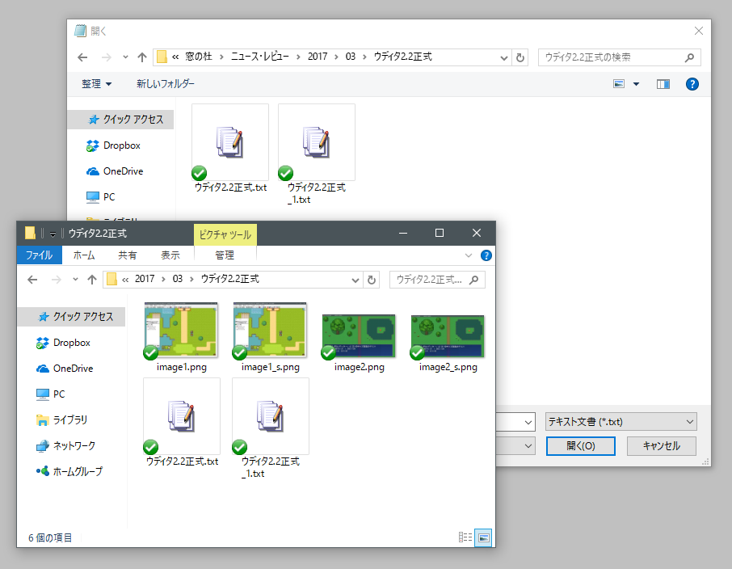Open Explorer window help
Viewport: 732px width, 569px height.
[x=486, y=255]
